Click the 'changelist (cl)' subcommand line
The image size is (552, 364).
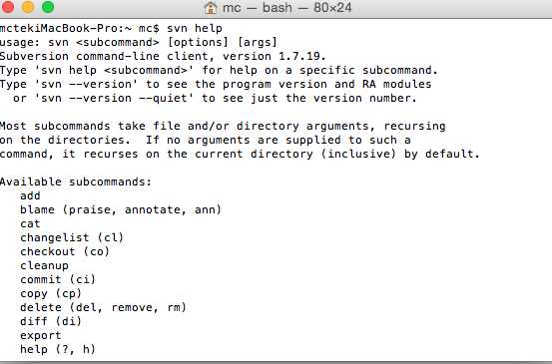(x=72, y=237)
